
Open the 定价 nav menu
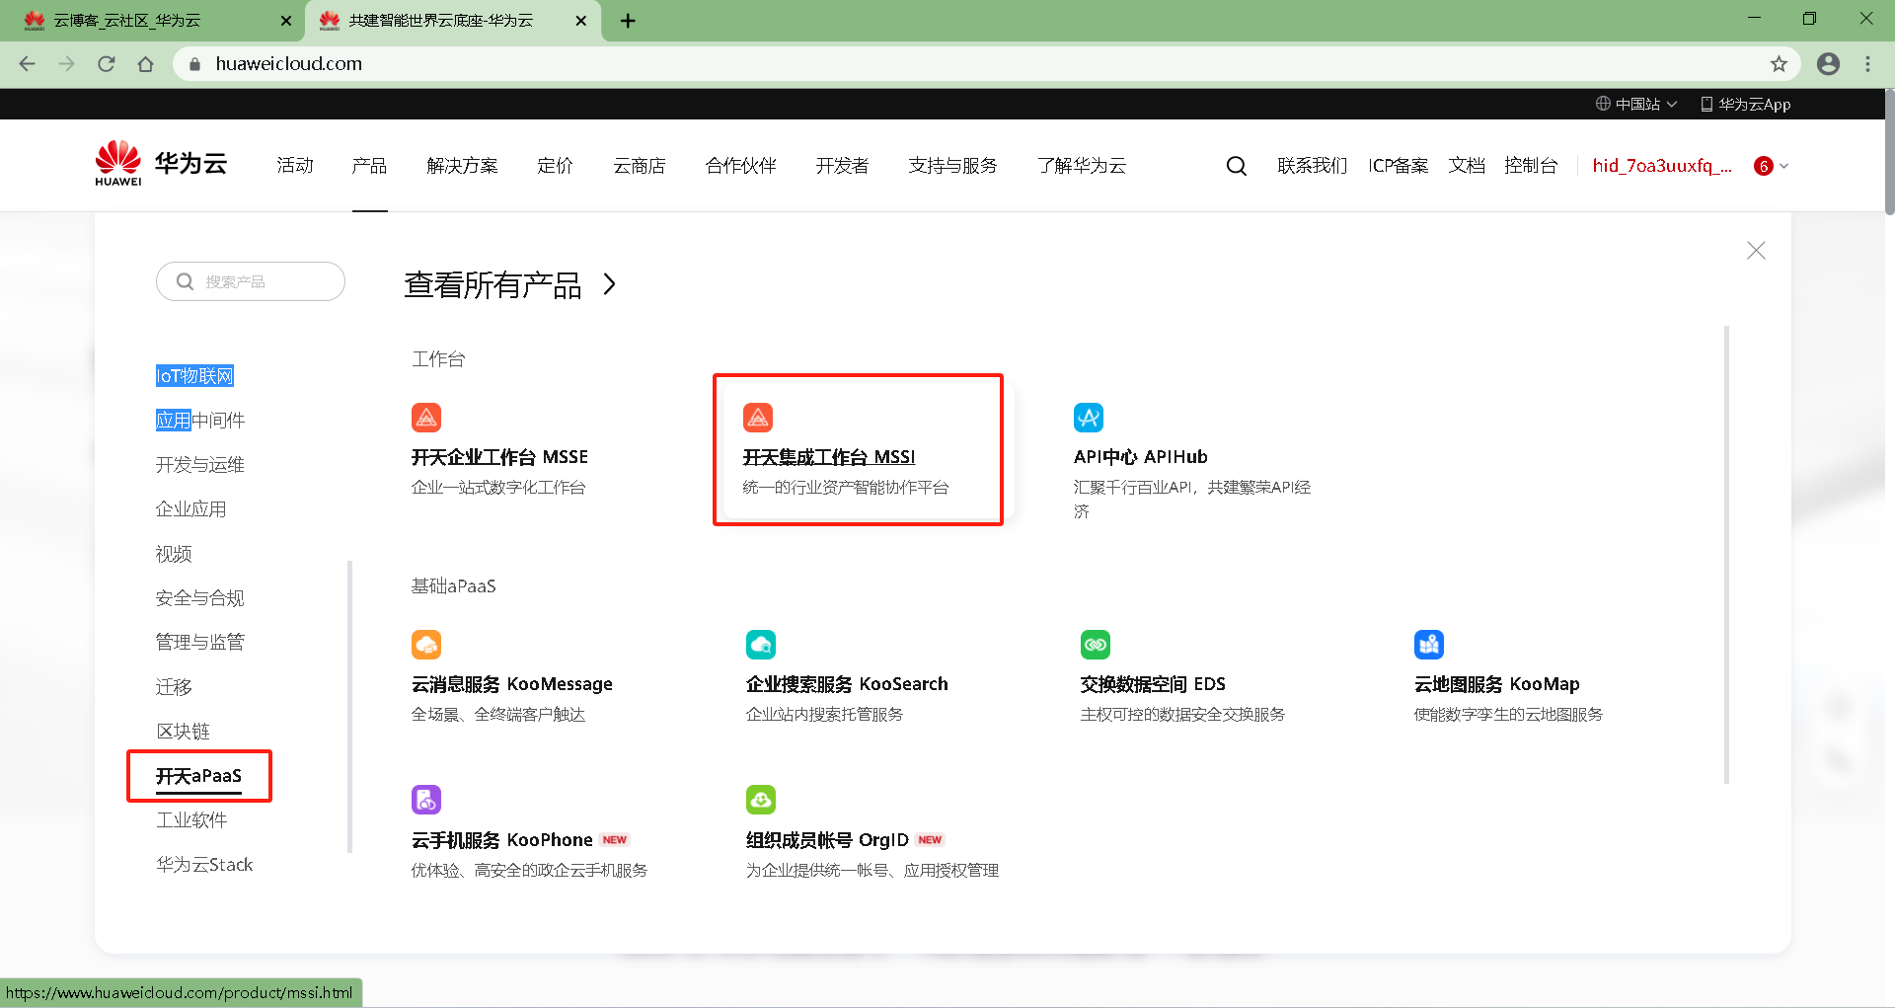point(555,166)
